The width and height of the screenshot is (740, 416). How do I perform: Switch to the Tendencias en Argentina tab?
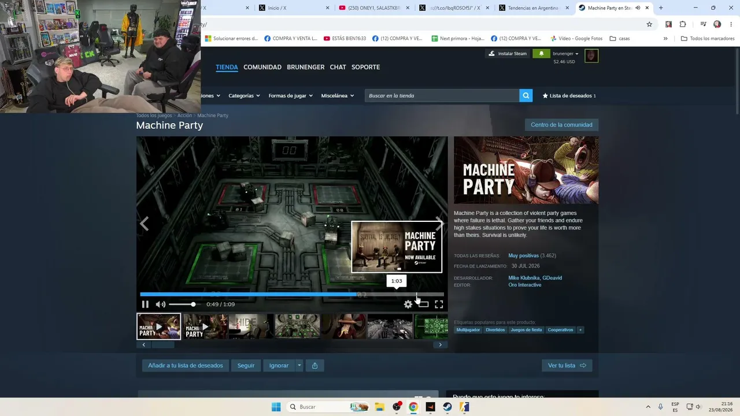coord(534,8)
